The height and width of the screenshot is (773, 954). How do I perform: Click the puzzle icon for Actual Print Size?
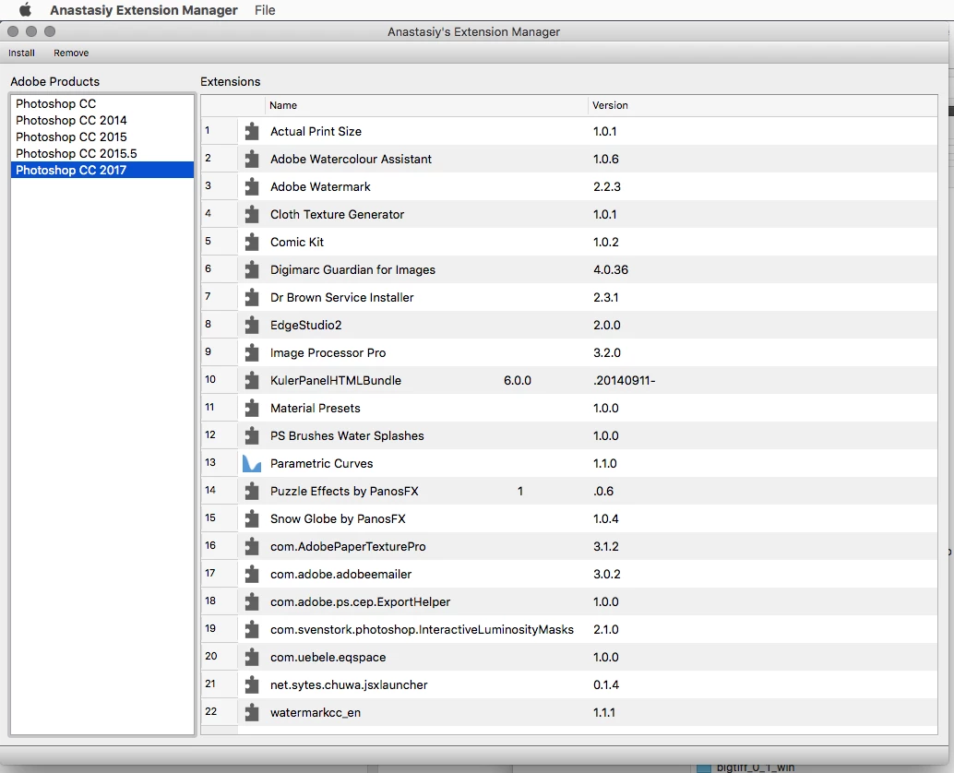252,131
